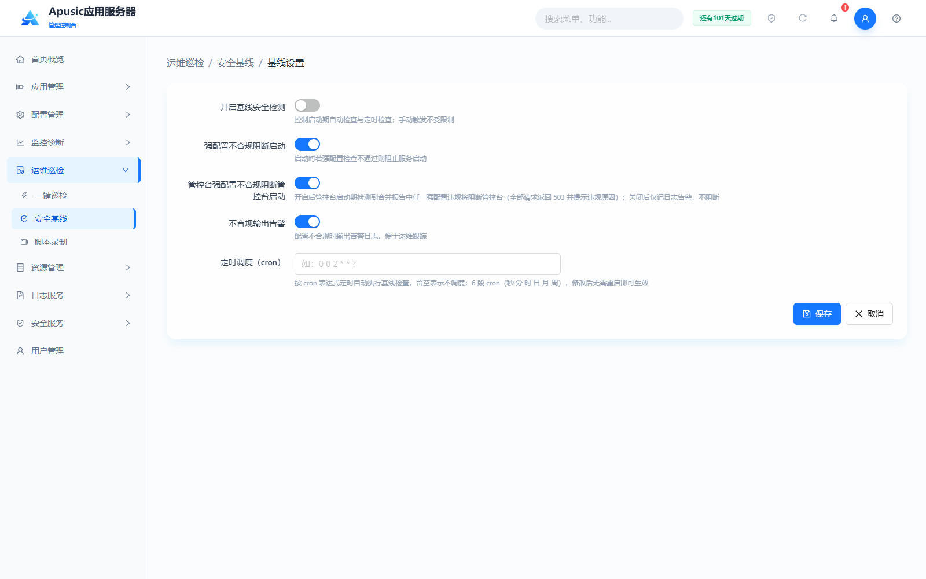Toggle 管控台强配置不合规阻断管控台启动 switch
The width and height of the screenshot is (926, 579).
[307, 183]
